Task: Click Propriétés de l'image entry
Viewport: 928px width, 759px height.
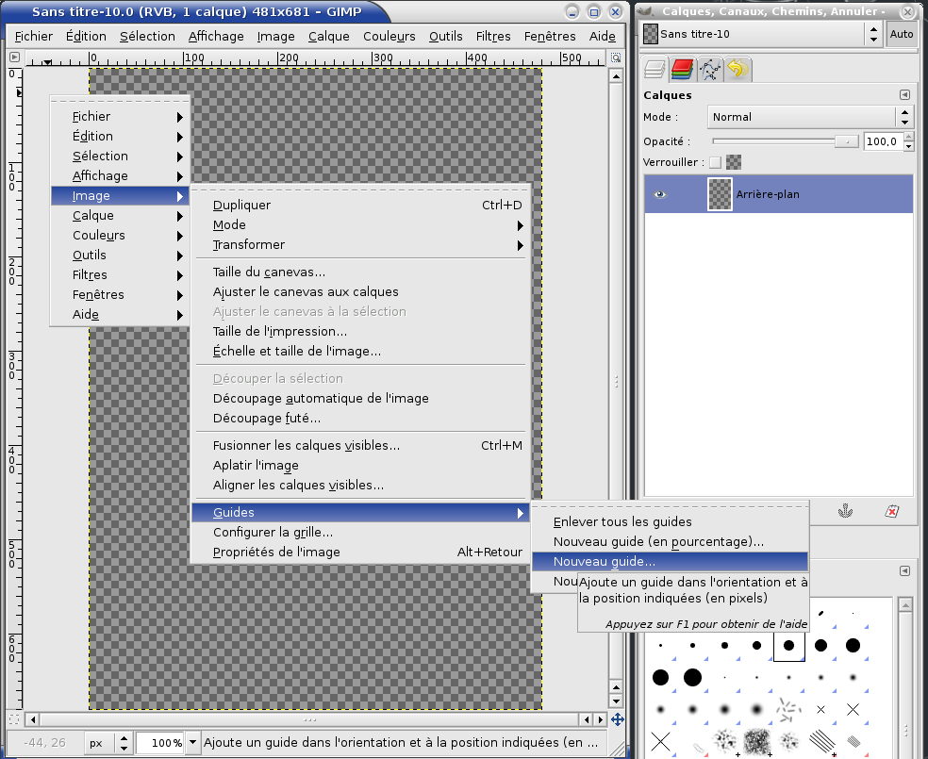Action: [276, 553]
